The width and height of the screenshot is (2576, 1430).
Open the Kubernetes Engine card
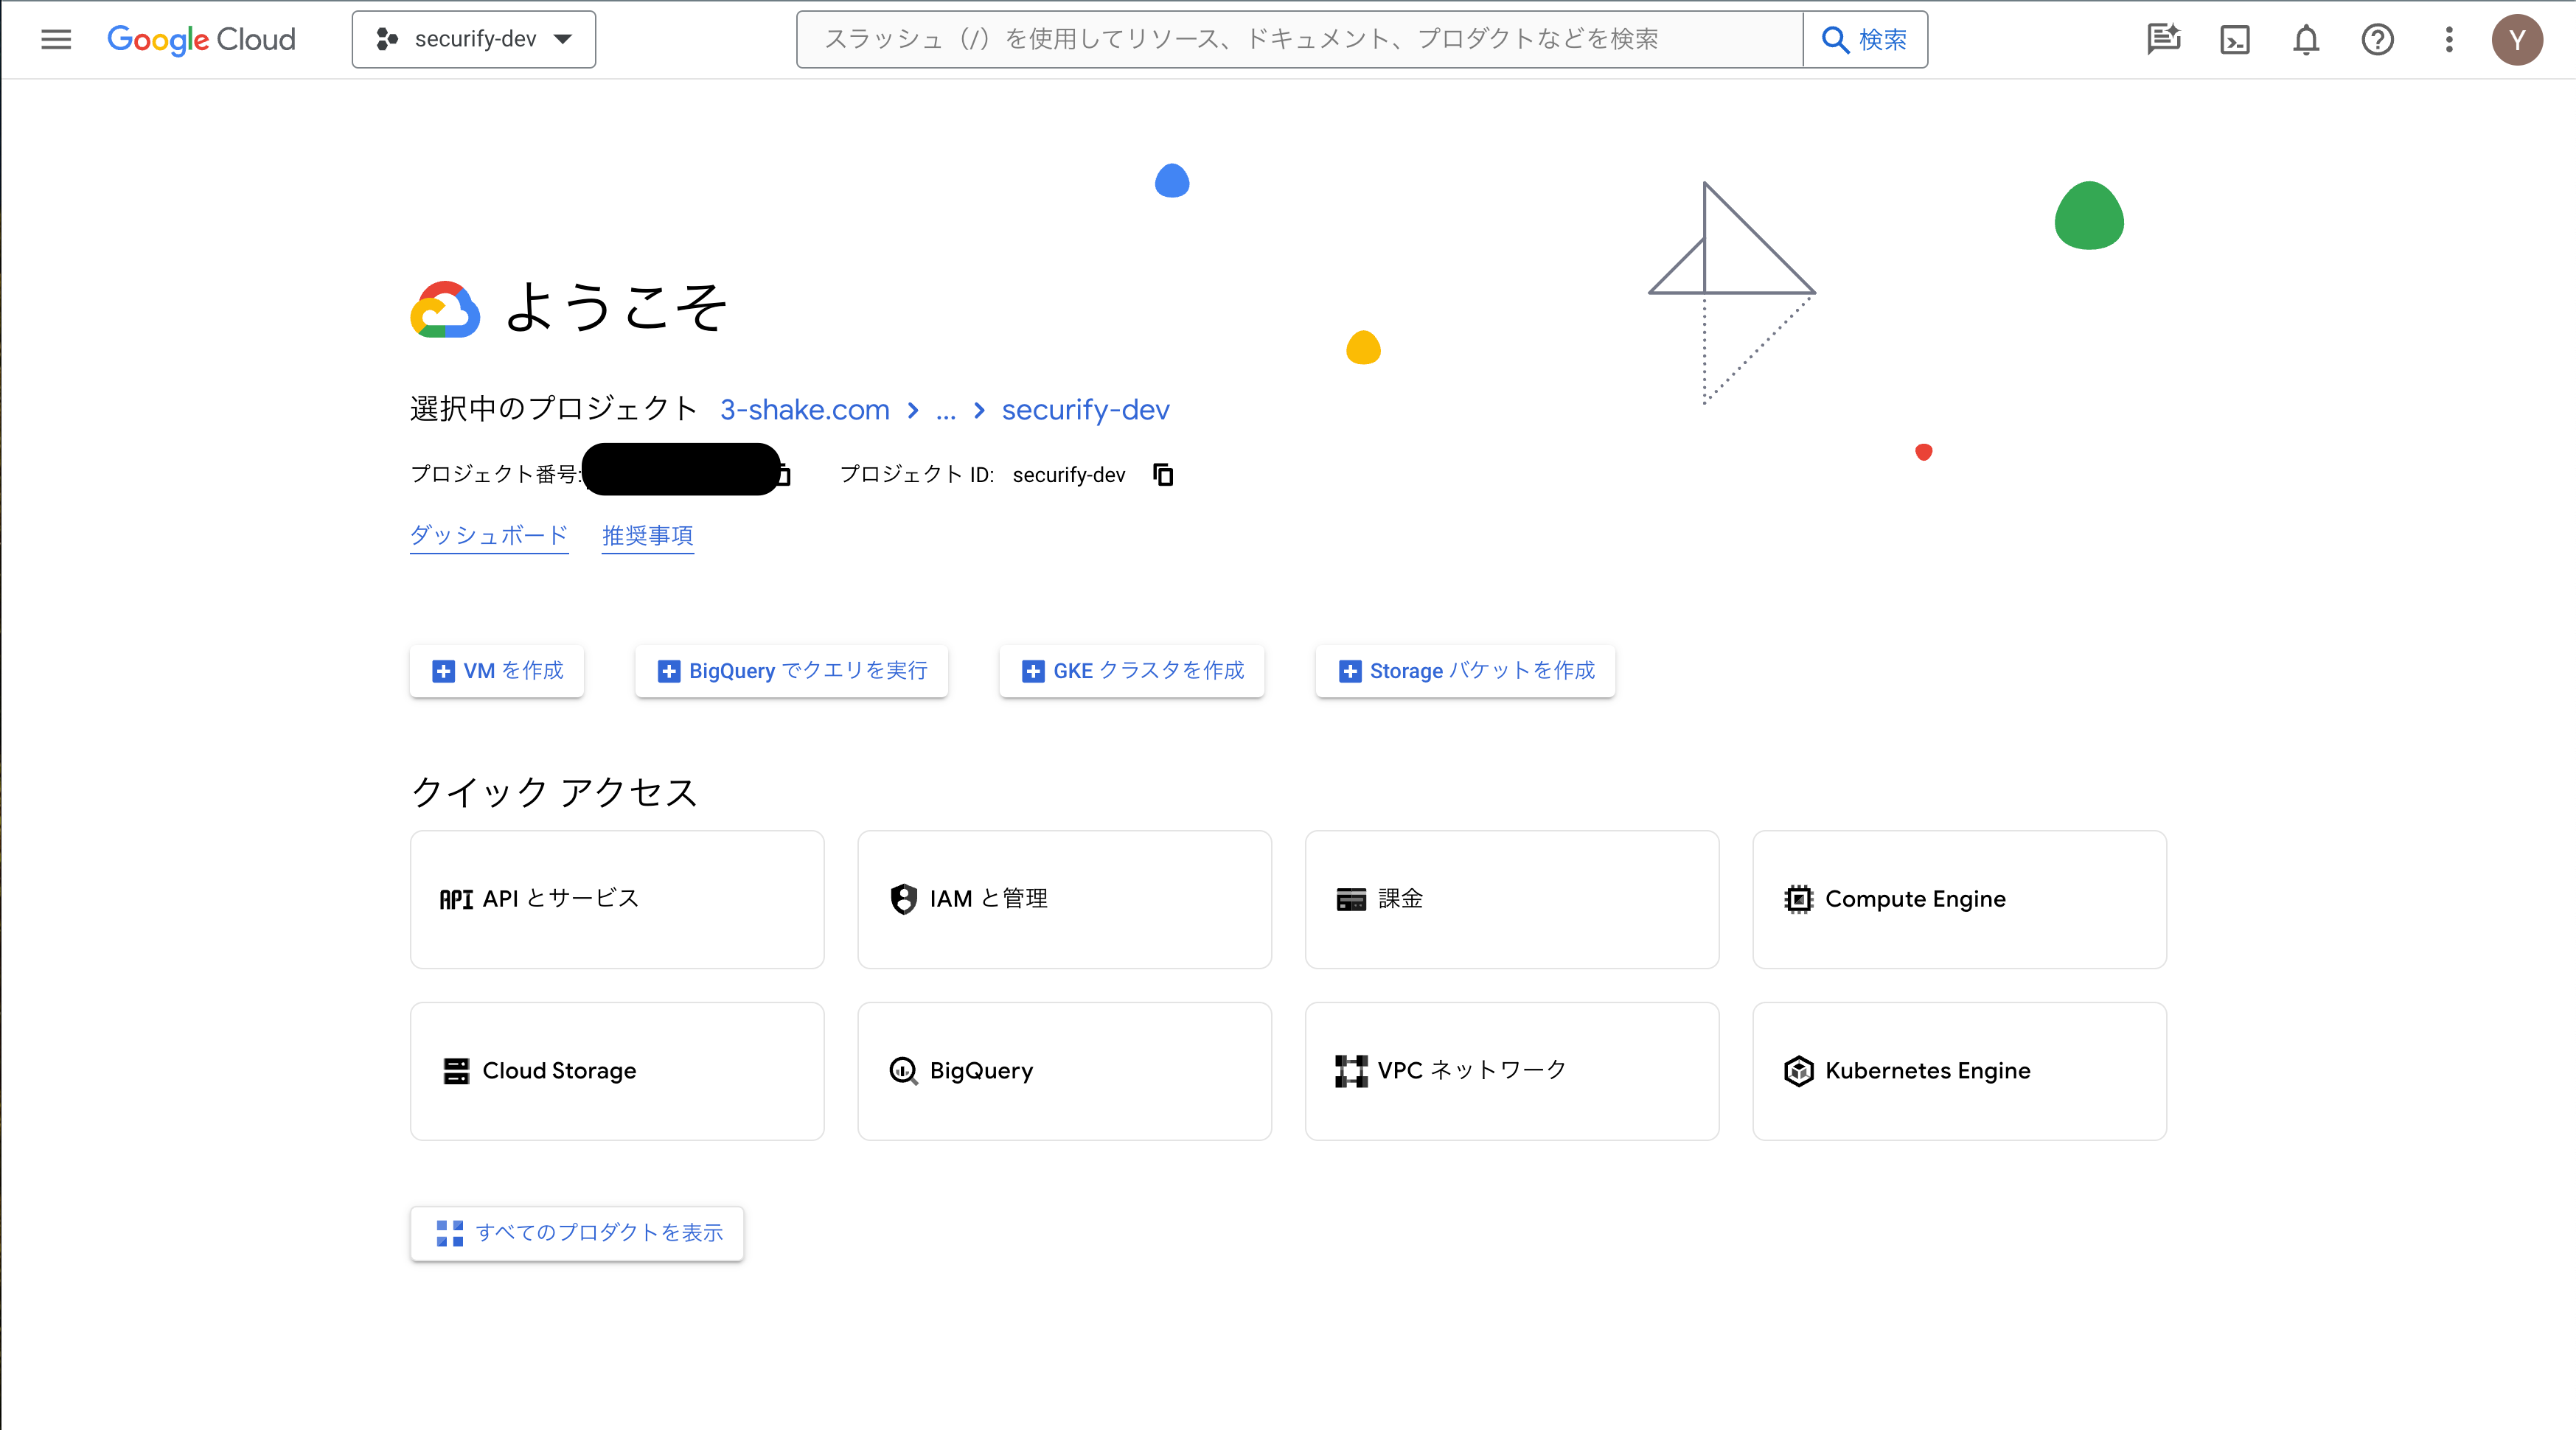coord(1959,1071)
